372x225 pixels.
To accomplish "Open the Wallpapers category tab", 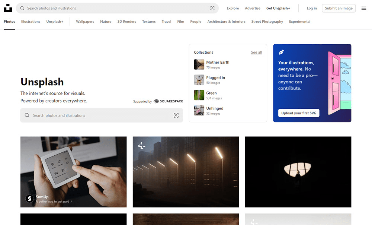I will [x=85, y=22].
